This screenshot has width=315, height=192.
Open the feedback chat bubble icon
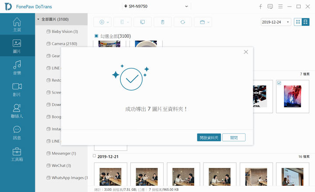pos(270,7)
